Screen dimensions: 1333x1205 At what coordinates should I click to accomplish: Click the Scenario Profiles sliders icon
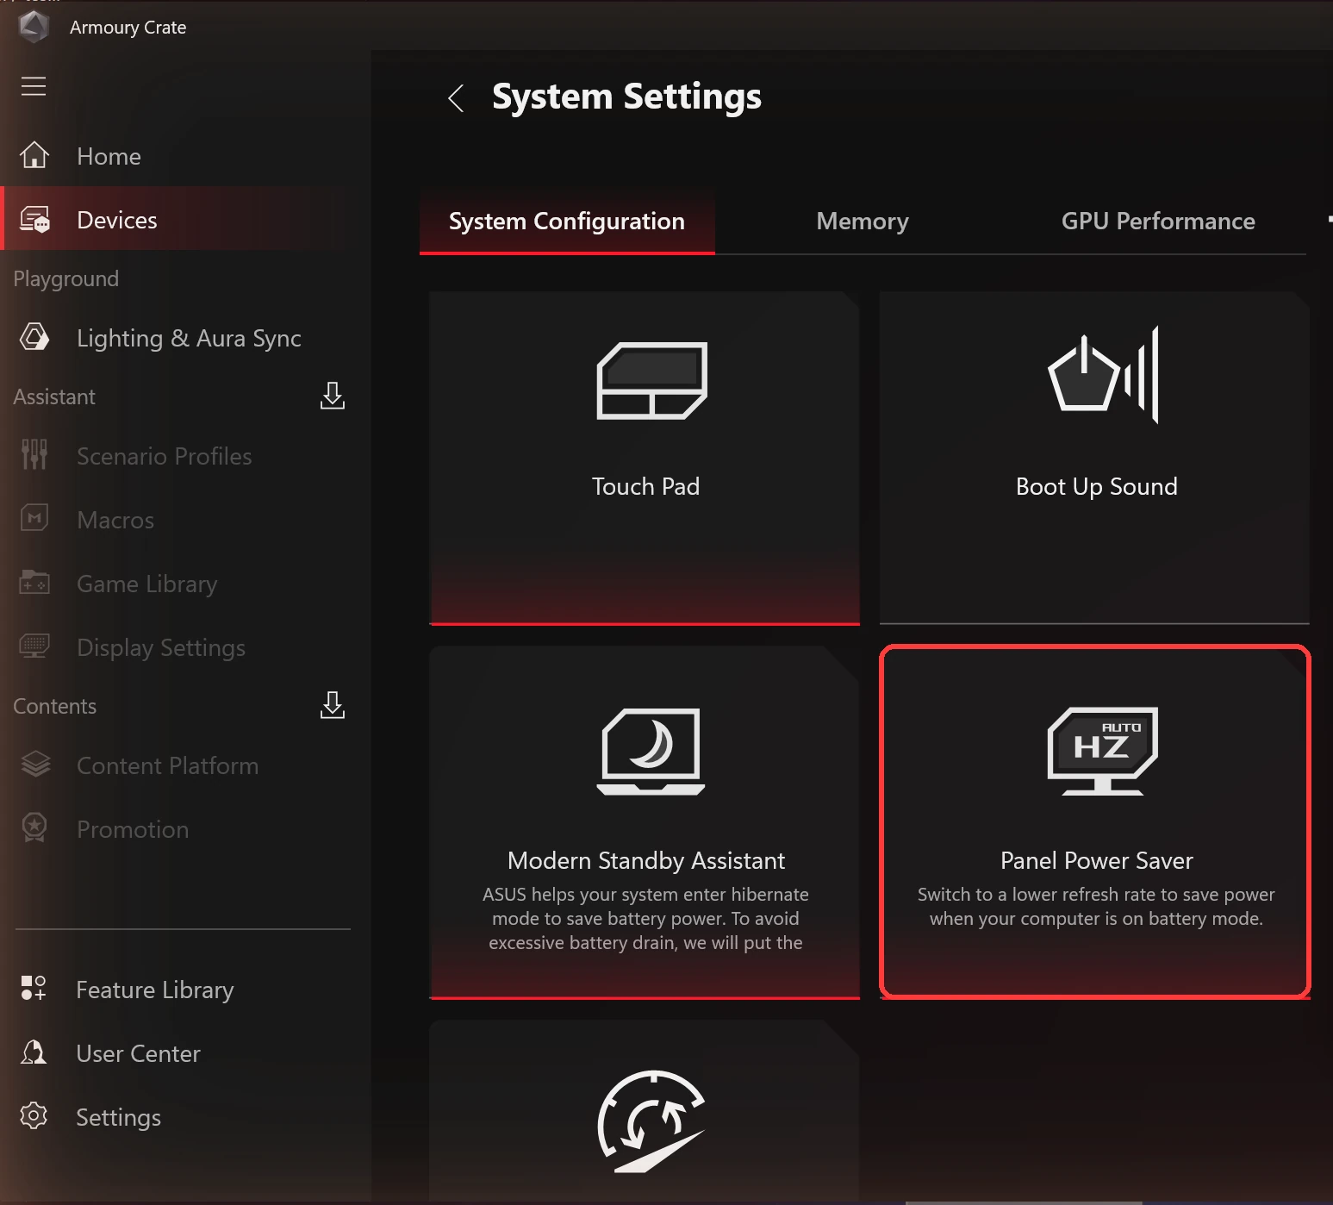click(34, 454)
